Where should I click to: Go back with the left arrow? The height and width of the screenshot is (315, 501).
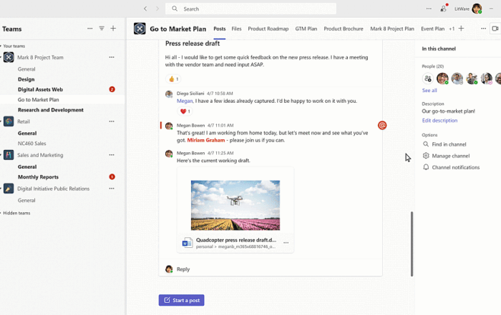(145, 9)
